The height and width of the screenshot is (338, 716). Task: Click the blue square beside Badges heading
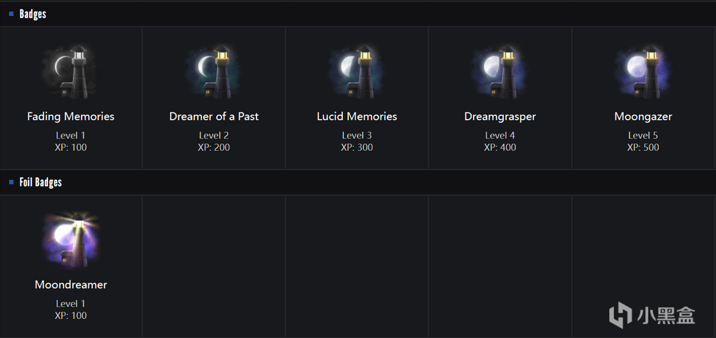(11, 14)
